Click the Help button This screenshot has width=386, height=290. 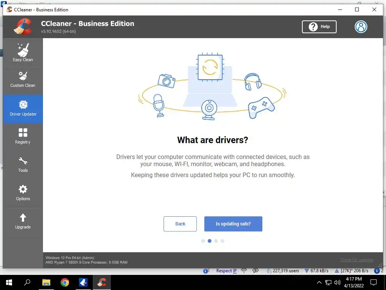319,27
